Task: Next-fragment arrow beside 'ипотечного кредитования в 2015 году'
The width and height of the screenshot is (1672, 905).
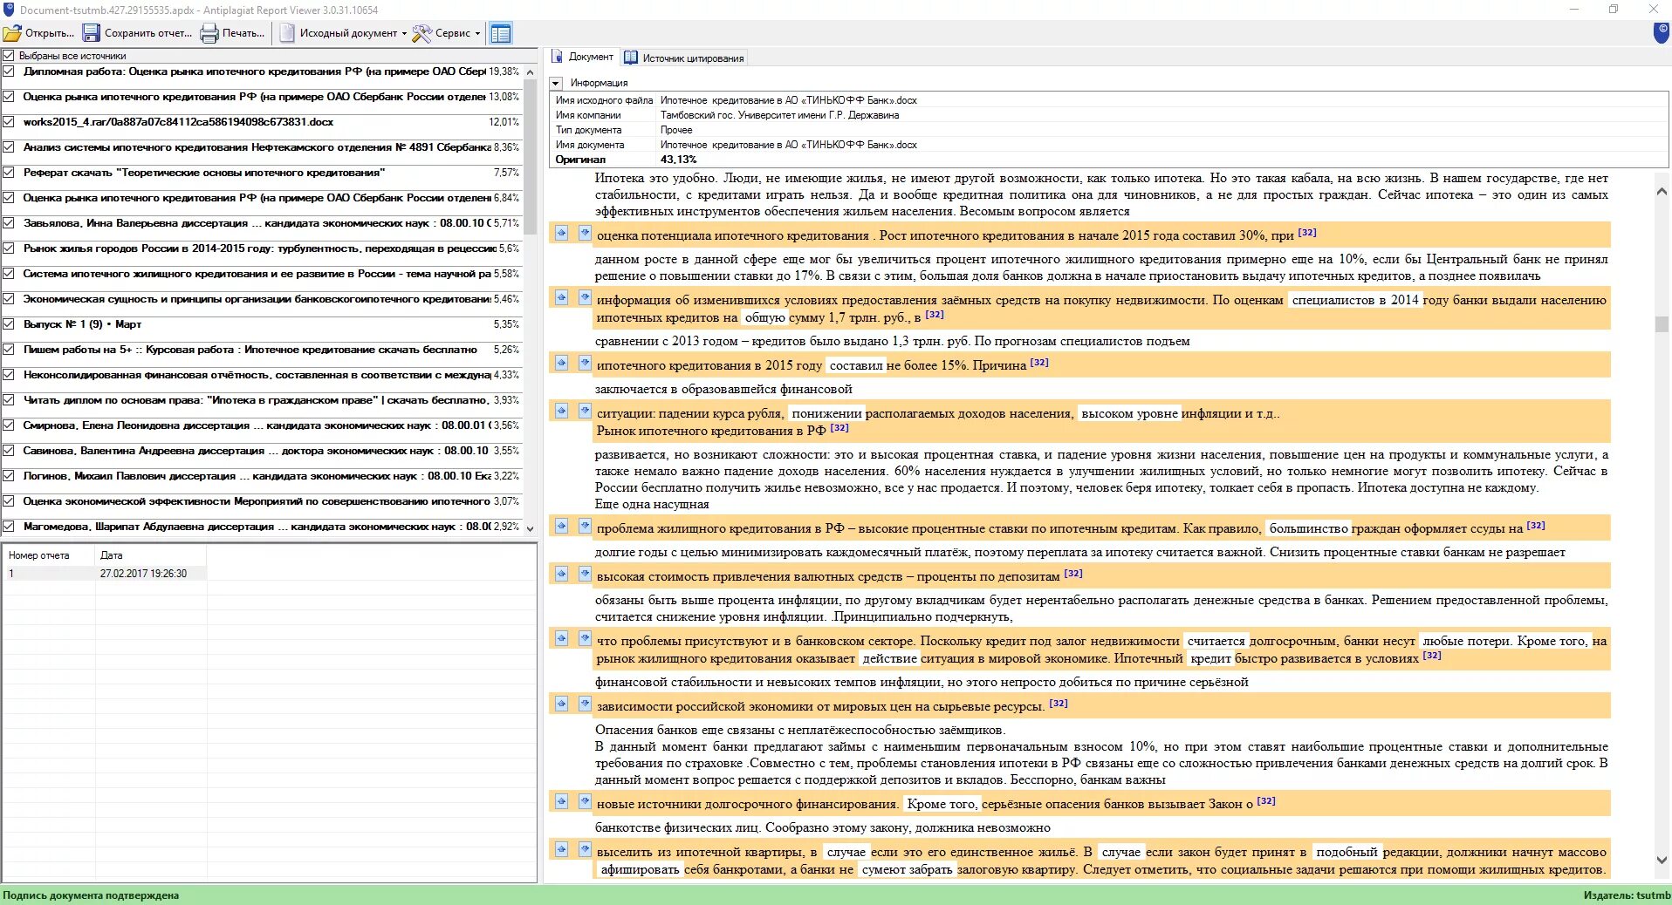Action: (x=585, y=363)
